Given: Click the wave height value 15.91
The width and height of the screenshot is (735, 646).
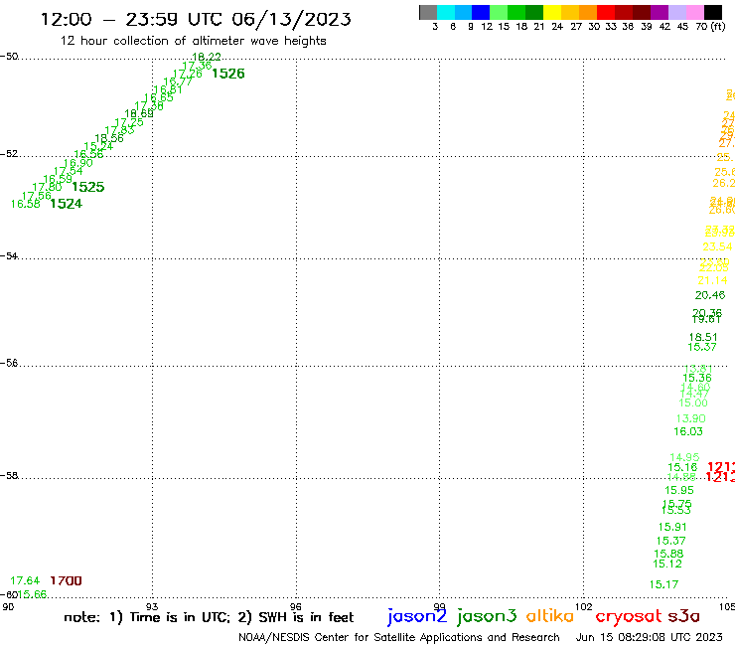Looking at the screenshot, I should pyautogui.click(x=672, y=527).
